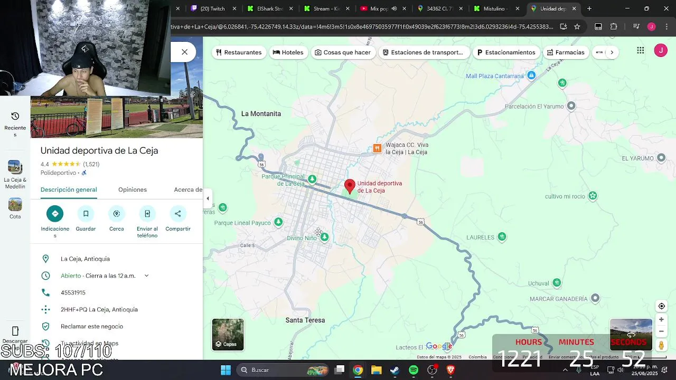Click the Divino Niño marker
676x380 pixels.
tap(324, 237)
